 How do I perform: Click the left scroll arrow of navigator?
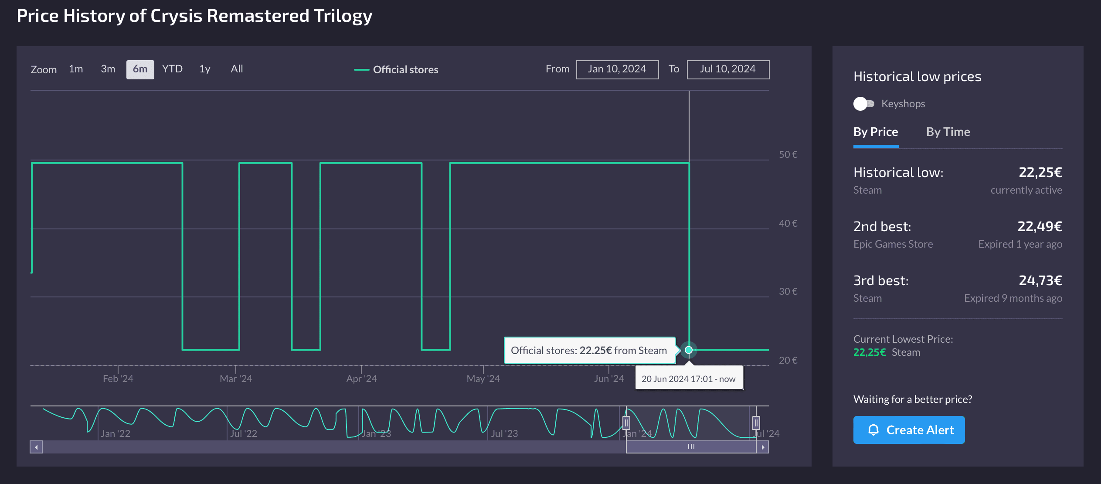36,447
